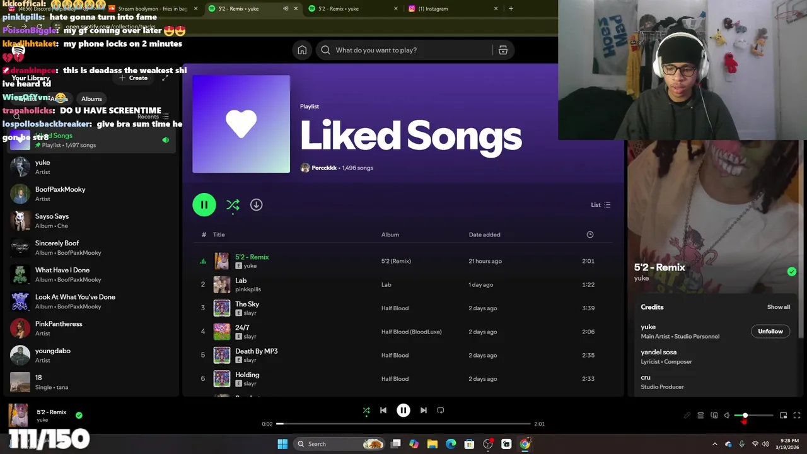Select the Holding track title
Image resolution: width=807 pixels, height=454 pixels.
[x=247, y=375]
